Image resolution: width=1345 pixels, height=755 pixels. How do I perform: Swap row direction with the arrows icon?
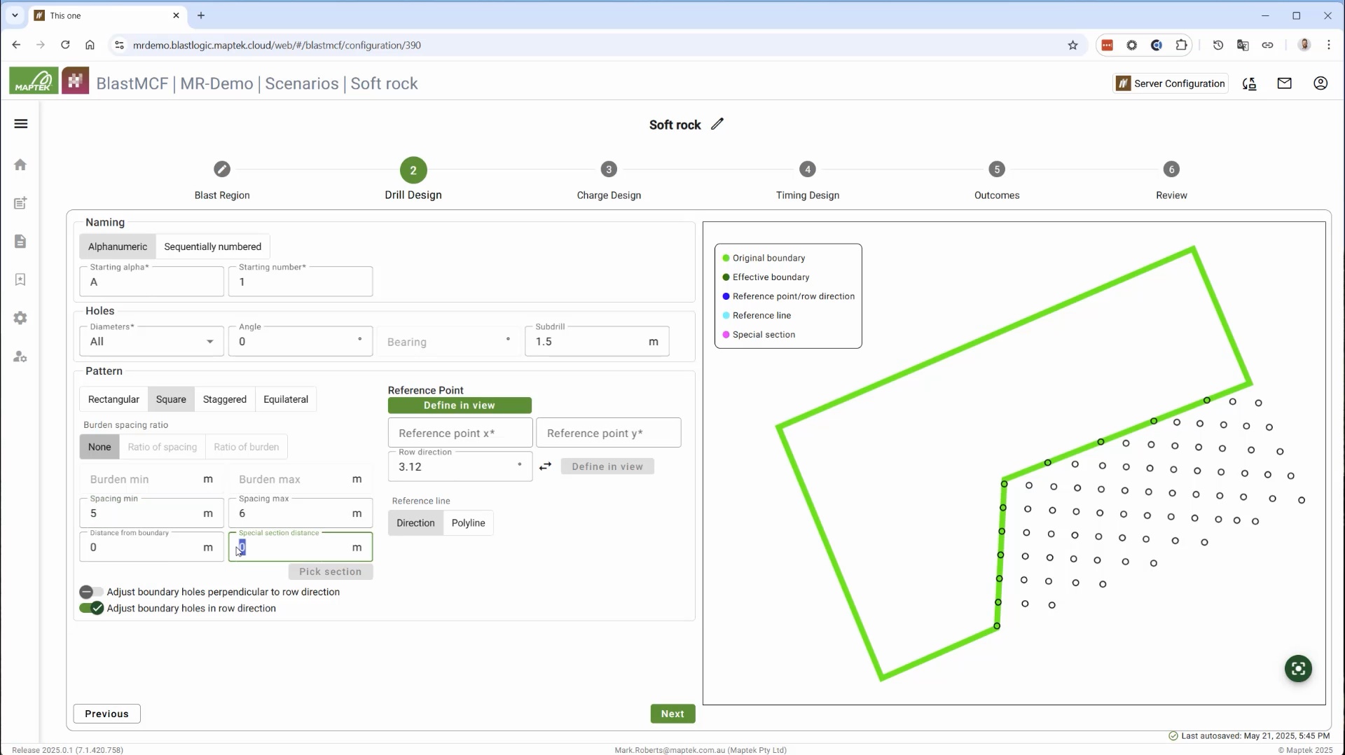545,466
